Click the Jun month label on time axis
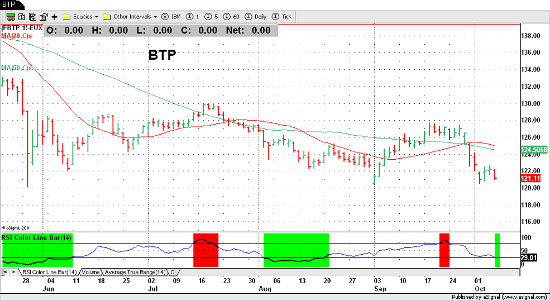The image size is (550, 301). [x=48, y=289]
